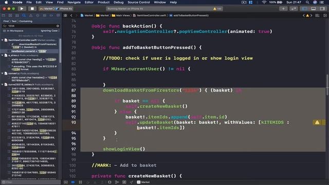Open the Report navigator tab
The image size is (329, 185).
(x=58, y=15)
